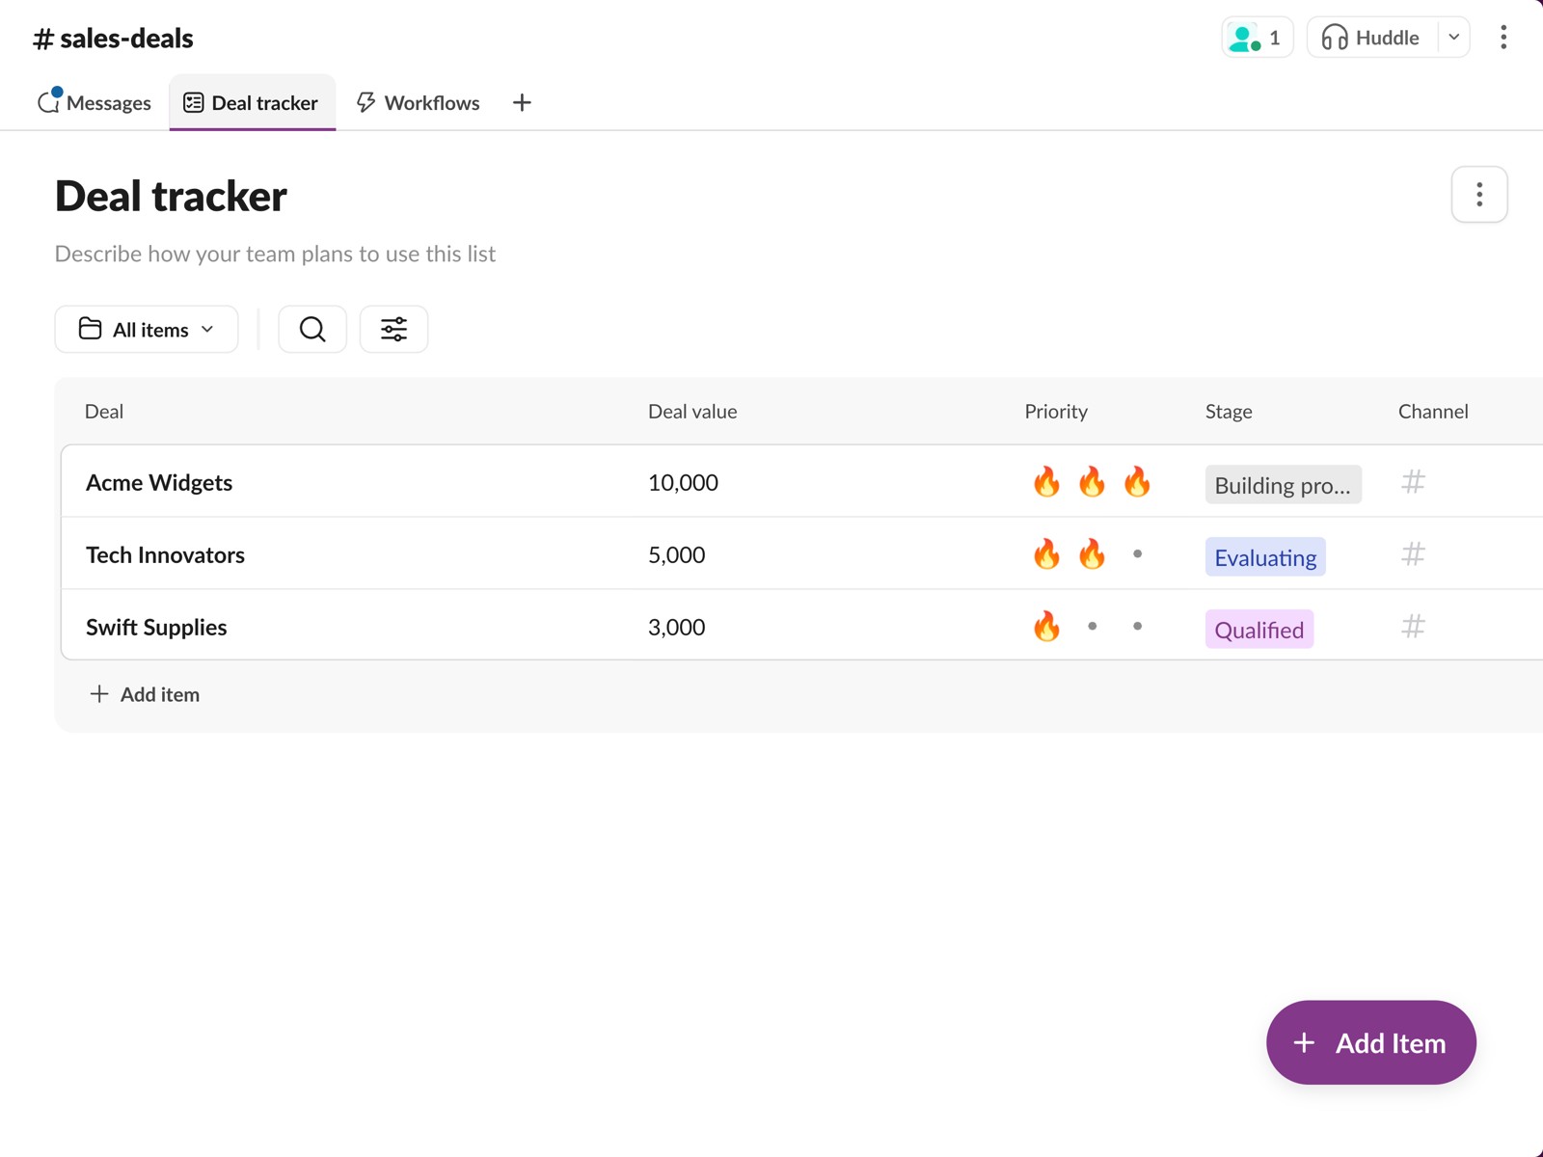Click the three-dot menu beside Deal tracker title

coord(1479,195)
